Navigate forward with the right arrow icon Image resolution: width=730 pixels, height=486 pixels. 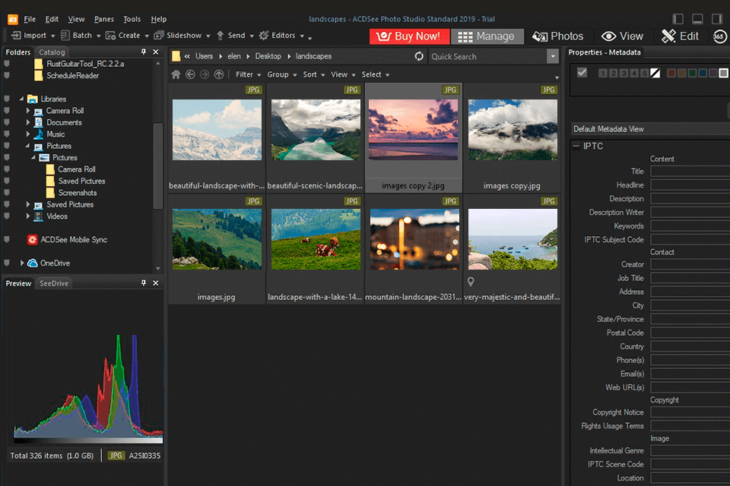(x=205, y=74)
